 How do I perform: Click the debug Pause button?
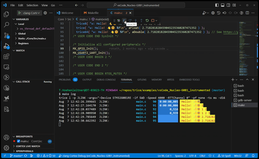(124, 20)
